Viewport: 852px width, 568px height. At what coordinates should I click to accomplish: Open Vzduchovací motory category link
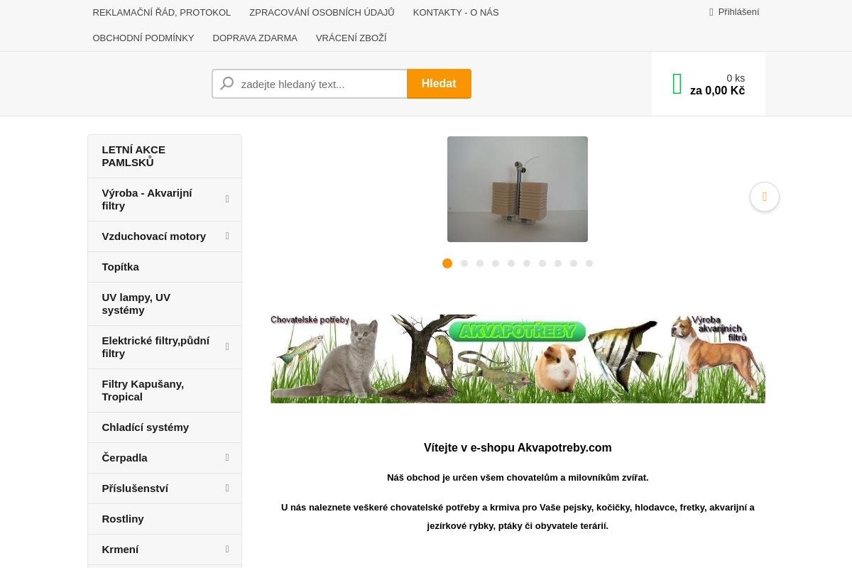(154, 236)
